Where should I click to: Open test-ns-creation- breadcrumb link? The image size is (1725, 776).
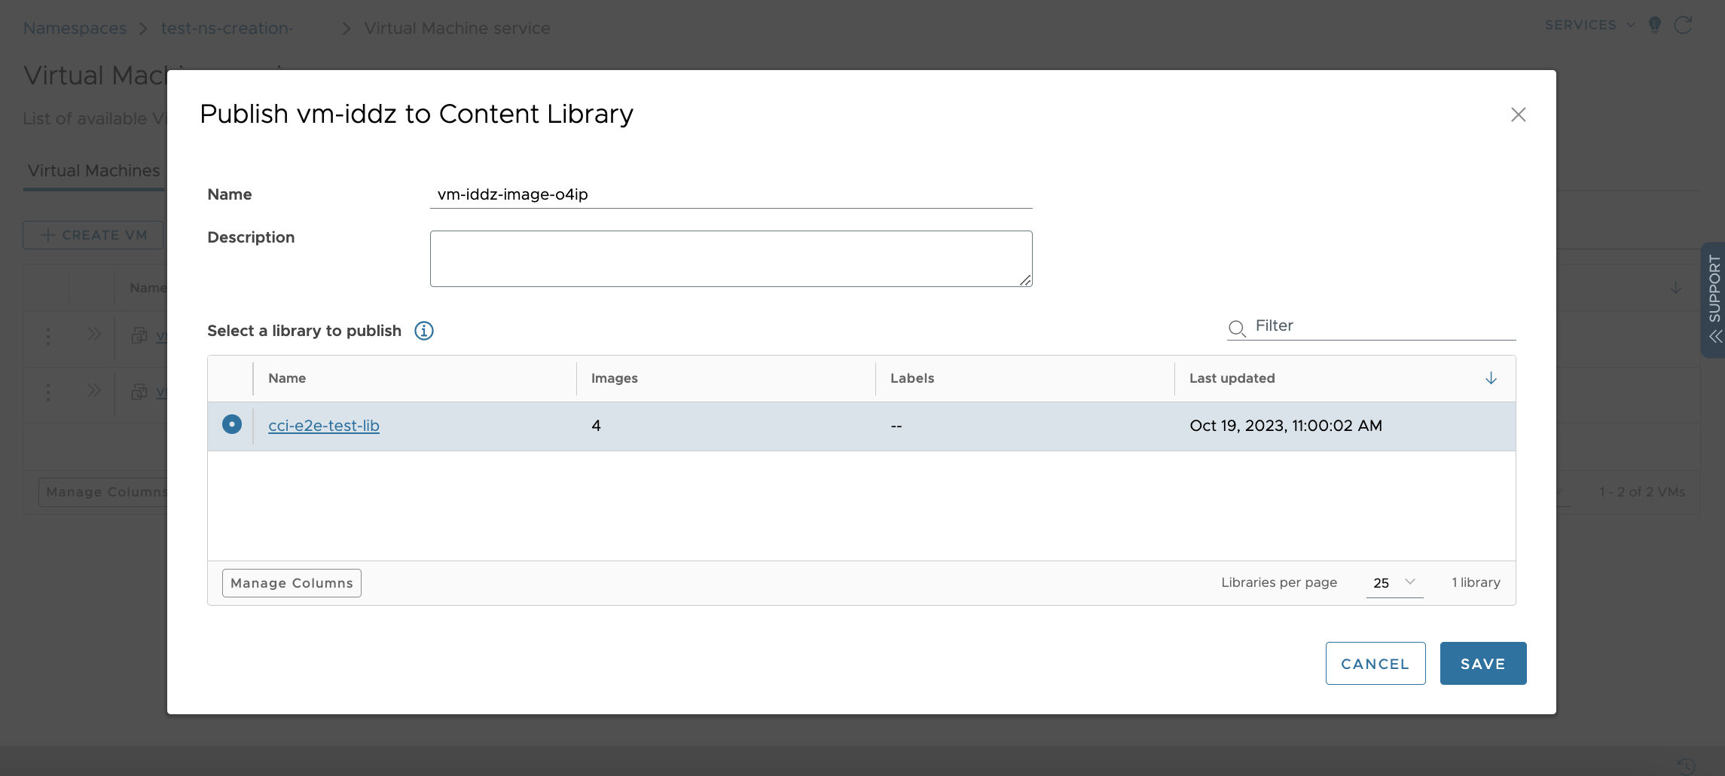[227, 28]
